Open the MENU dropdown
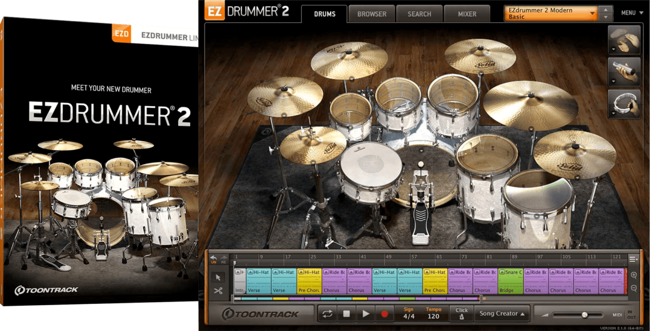 click(632, 13)
